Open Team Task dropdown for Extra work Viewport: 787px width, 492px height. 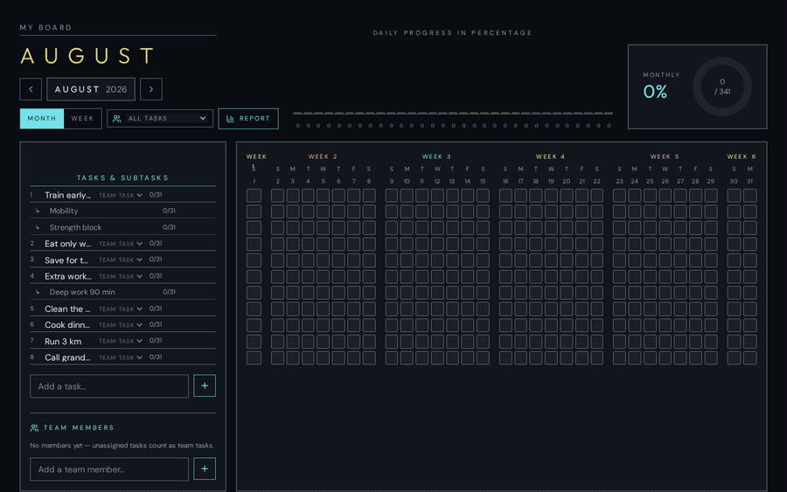[121, 276]
